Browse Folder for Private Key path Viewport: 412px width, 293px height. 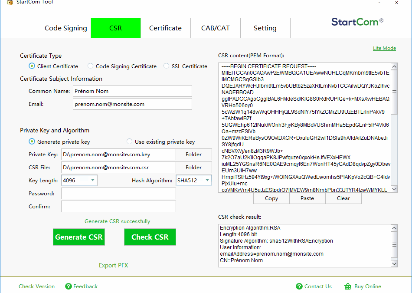194,155
